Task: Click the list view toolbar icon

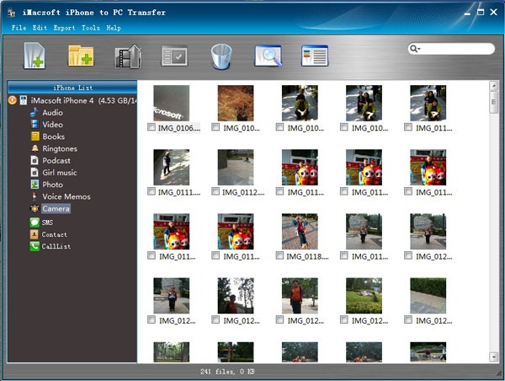Action: [315, 56]
